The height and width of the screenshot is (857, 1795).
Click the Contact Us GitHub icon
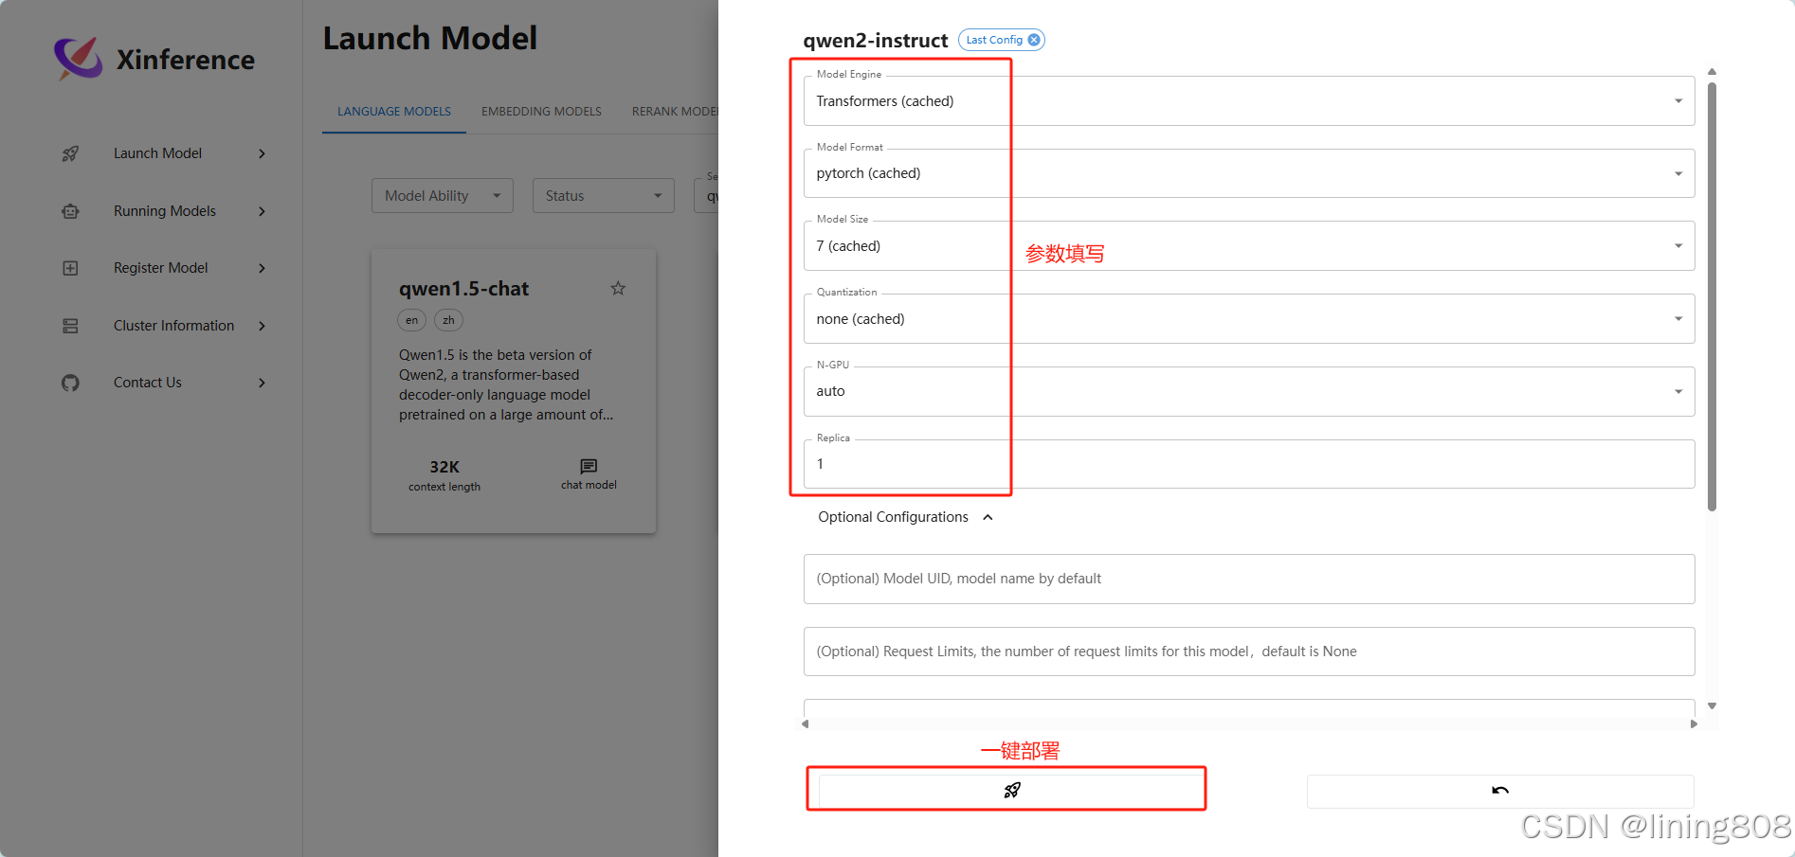(x=70, y=383)
